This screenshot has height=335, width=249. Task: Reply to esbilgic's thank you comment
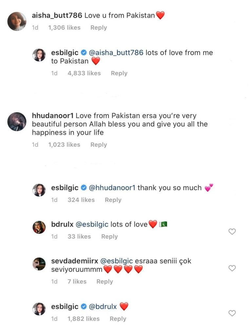click(113, 200)
